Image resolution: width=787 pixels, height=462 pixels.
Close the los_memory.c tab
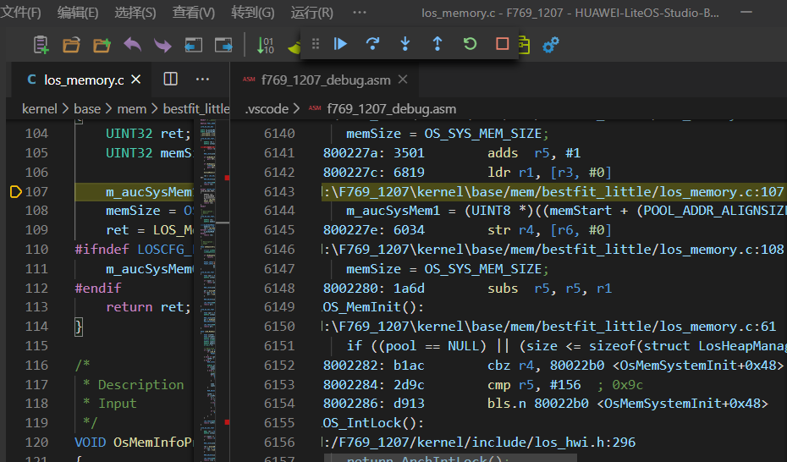pyautogui.click(x=136, y=80)
